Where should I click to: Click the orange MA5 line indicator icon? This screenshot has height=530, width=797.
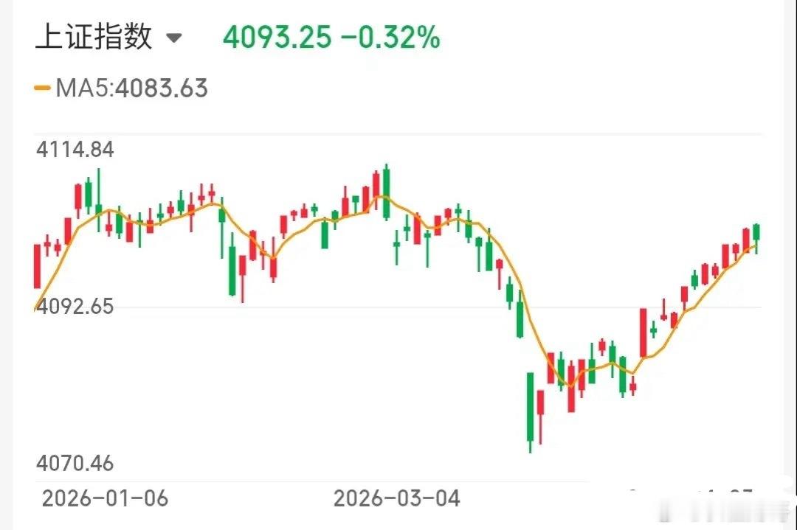pyautogui.click(x=43, y=88)
